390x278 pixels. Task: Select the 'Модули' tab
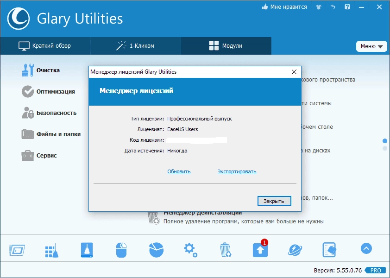point(226,46)
